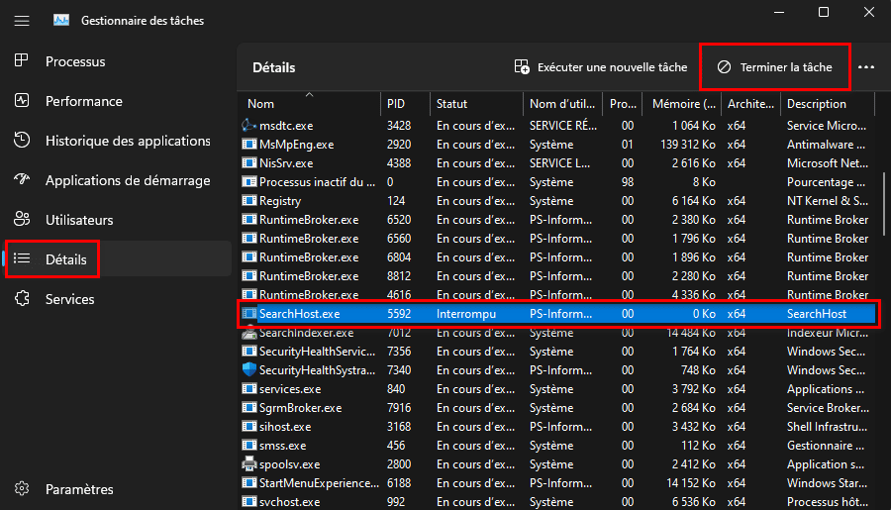The image size is (891, 510).
Task: Select the SgrmBroker.exe row
Action: [x=556, y=408]
